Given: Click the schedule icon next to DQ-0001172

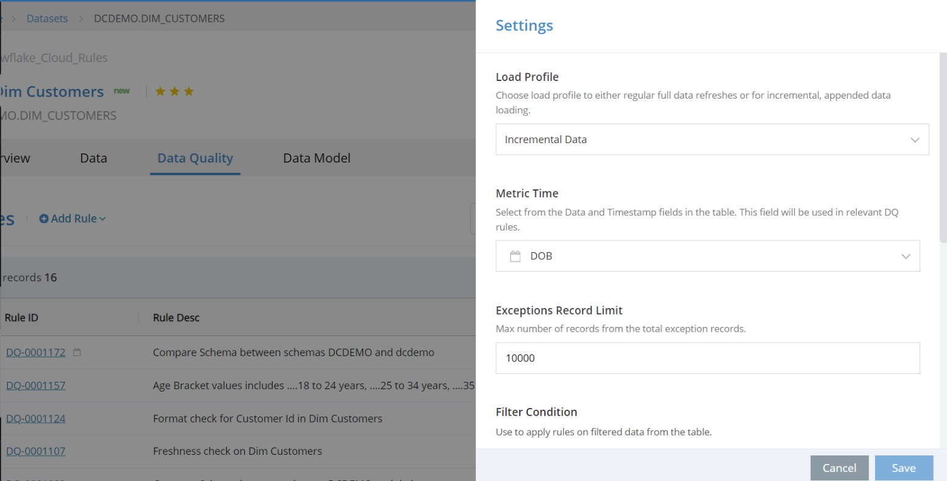Looking at the screenshot, I should 77,352.
